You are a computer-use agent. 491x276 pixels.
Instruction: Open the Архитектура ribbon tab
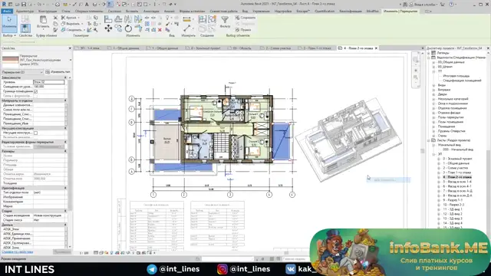coord(25,11)
